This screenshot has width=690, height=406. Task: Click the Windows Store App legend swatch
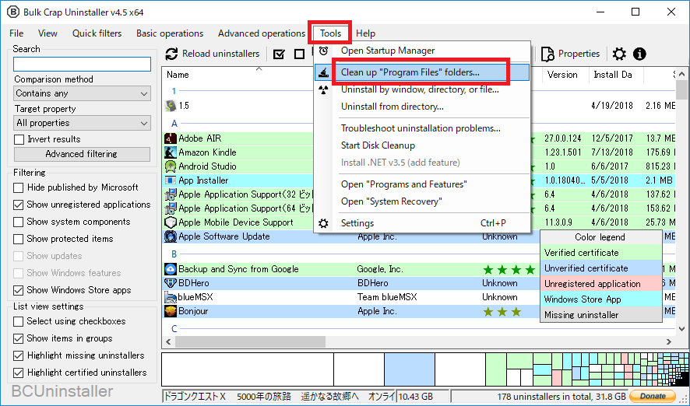601,299
